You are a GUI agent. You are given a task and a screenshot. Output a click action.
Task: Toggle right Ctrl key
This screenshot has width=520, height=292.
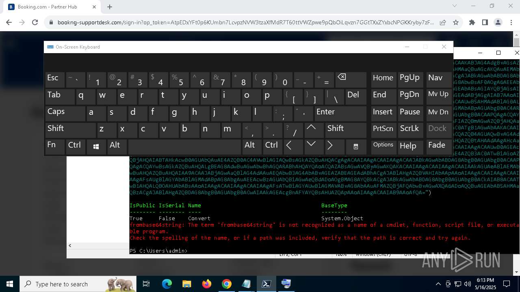[273, 147]
